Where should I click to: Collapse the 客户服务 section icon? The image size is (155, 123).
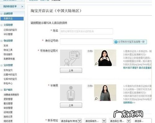[x=2, y=90]
